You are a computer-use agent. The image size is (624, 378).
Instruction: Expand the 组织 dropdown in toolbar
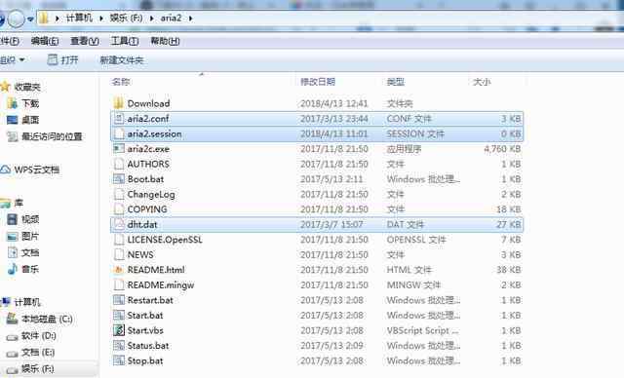pyautogui.click(x=12, y=60)
